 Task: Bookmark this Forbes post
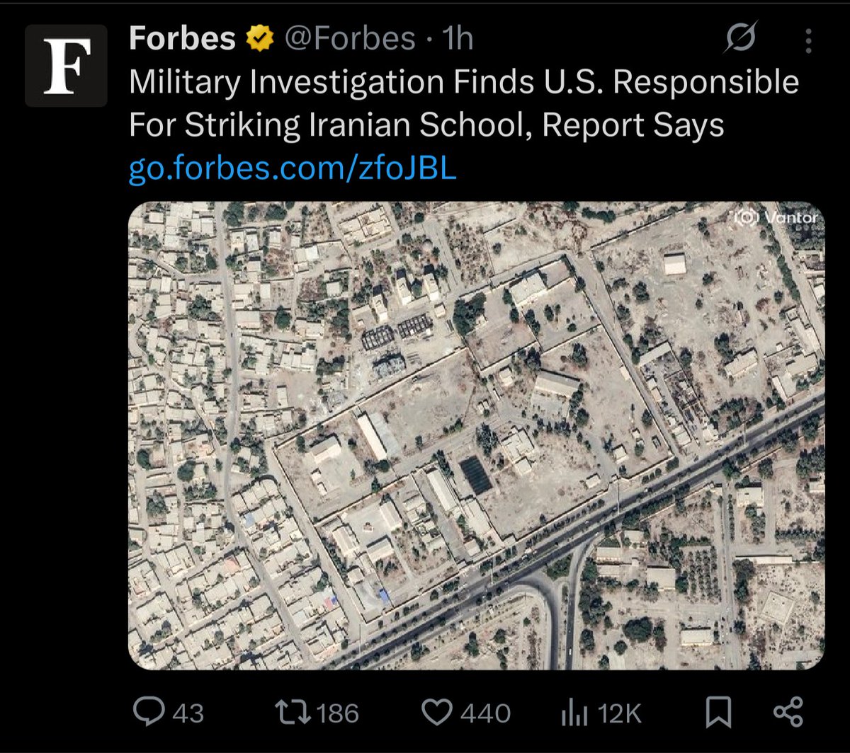pyautogui.click(x=719, y=713)
